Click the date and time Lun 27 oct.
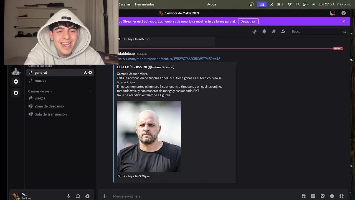355x200 pixels. pyautogui.click(x=335, y=4)
